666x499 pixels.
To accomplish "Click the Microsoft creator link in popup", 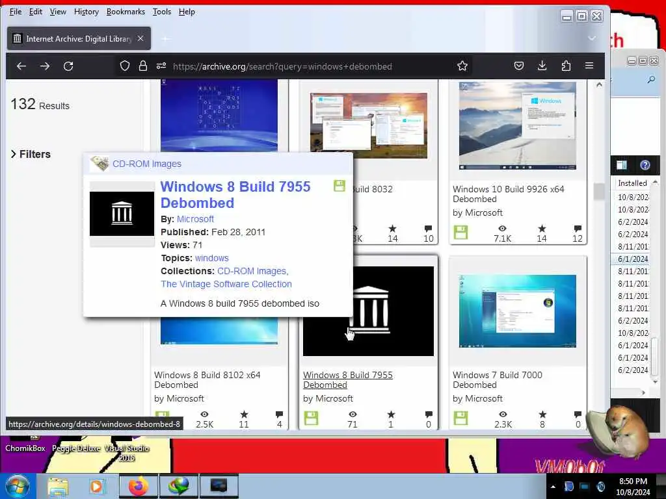I will pyautogui.click(x=195, y=219).
